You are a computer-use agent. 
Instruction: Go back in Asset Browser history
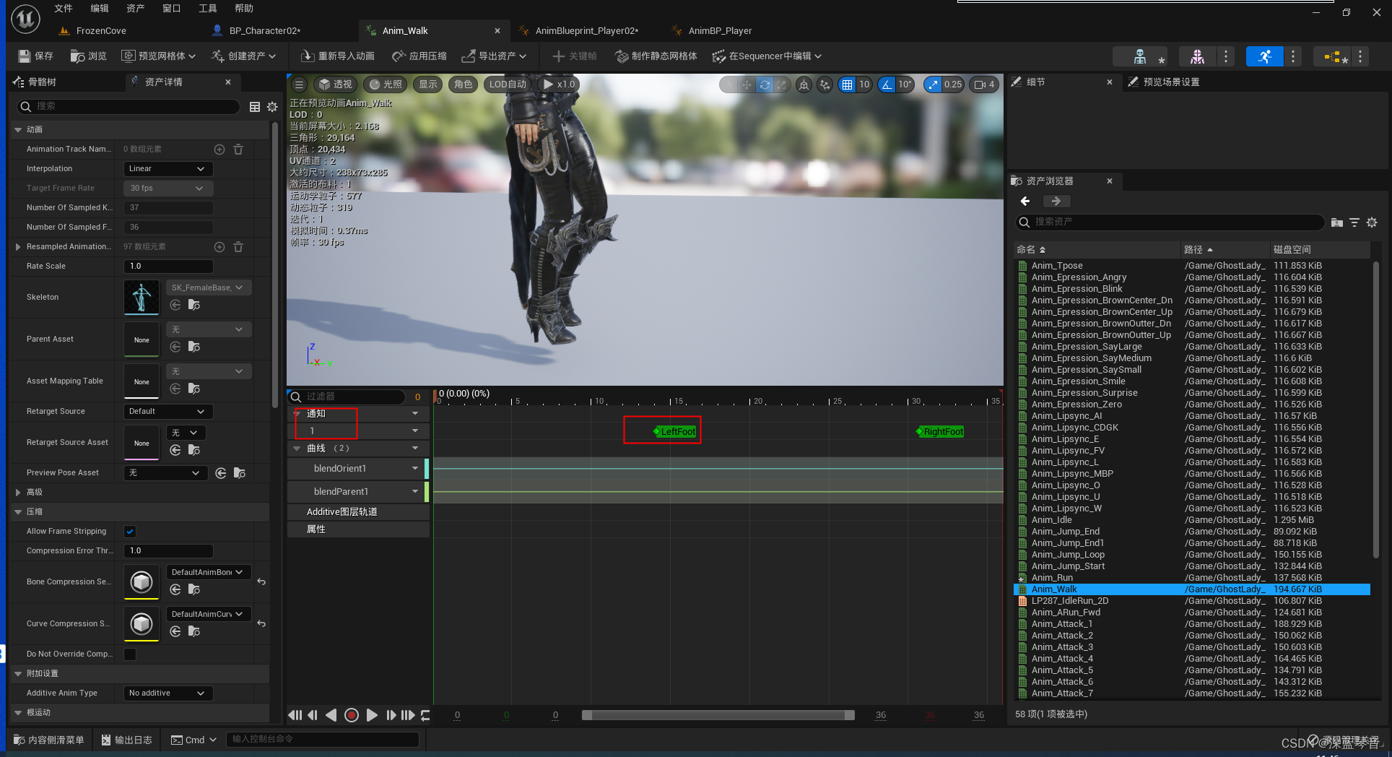(1025, 202)
